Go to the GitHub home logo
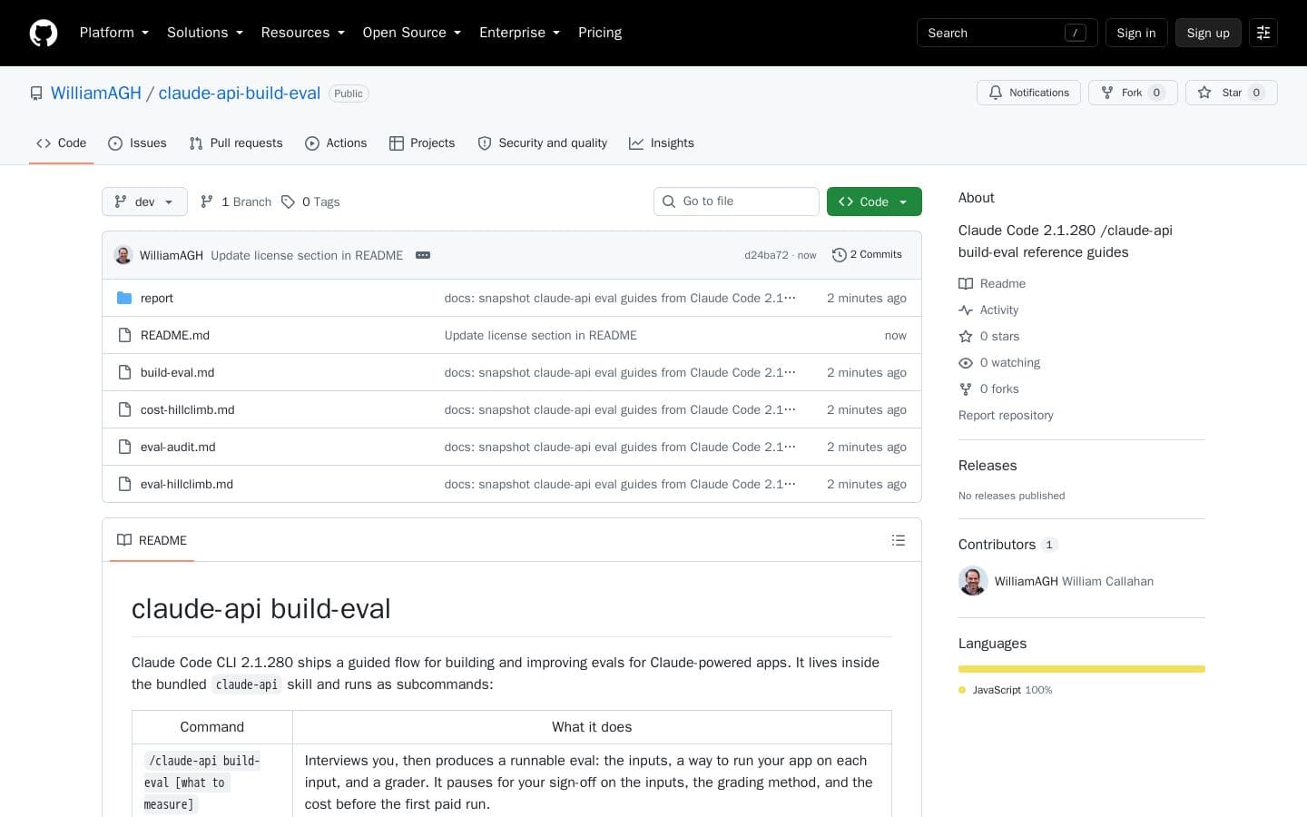This screenshot has width=1307, height=817. coord(44,33)
